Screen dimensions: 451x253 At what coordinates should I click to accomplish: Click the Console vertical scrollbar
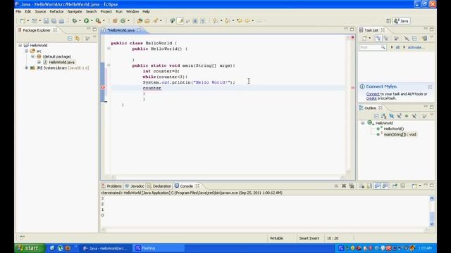tap(432, 211)
